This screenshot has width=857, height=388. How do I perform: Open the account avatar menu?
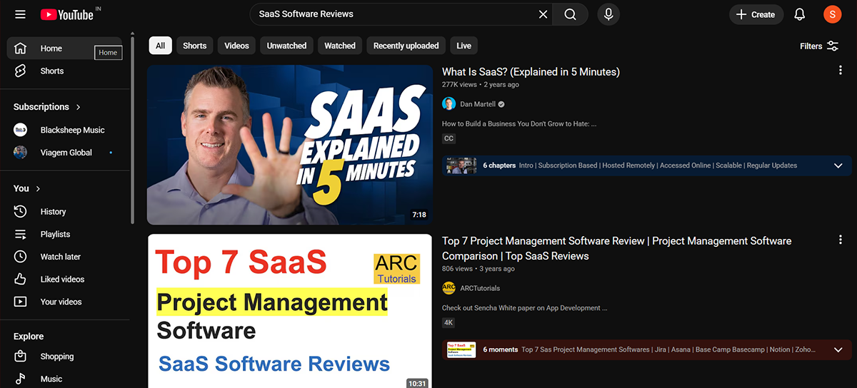click(x=832, y=14)
